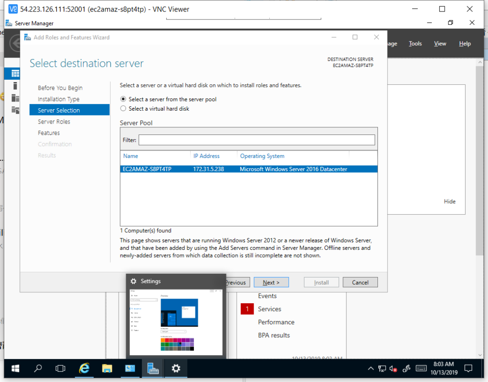Open the View menu in Server Manager
Viewport: 488px width, 382px height.
tap(440, 43)
